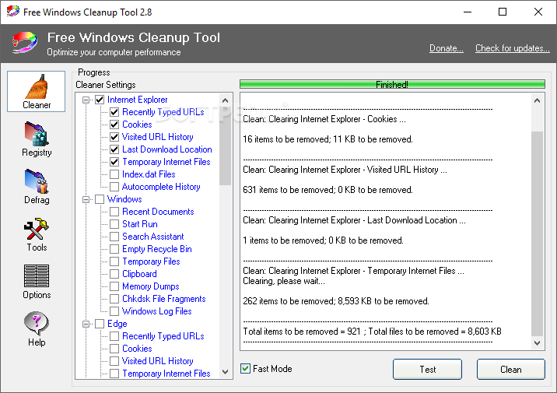
Task: Click log panel scroll down arrow
Action: pyautogui.click(x=537, y=343)
